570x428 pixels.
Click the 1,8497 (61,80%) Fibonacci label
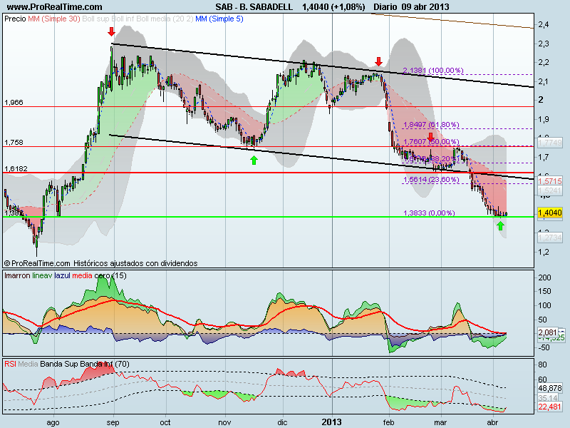pyautogui.click(x=431, y=124)
